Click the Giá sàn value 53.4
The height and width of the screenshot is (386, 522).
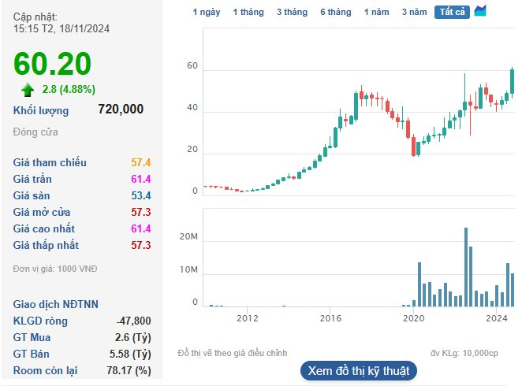pos(140,195)
